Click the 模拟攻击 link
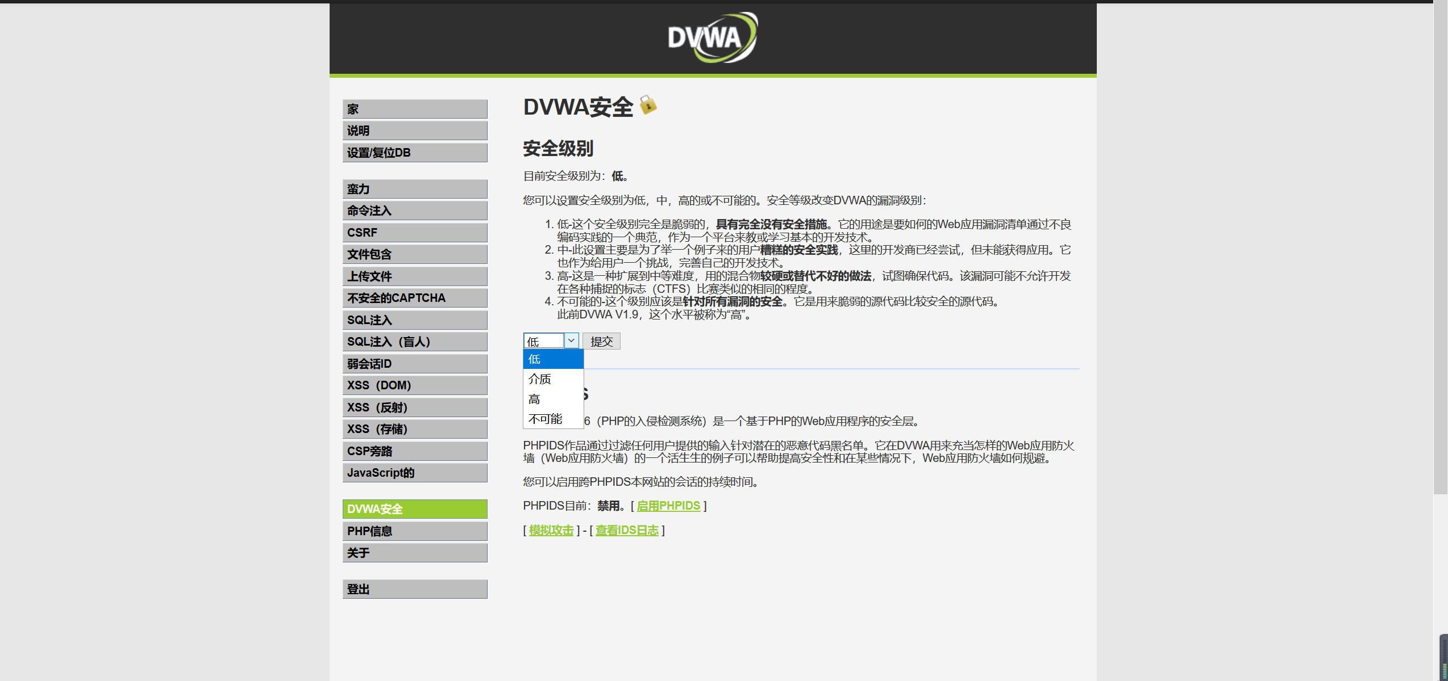This screenshot has height=681, width=1448. pyautogui.click(x=551, y=530)
